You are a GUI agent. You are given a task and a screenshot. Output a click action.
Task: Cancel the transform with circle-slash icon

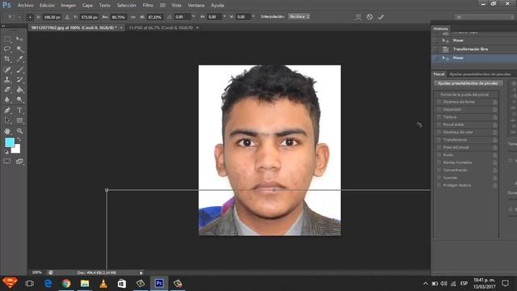click(x=370, y=17)
